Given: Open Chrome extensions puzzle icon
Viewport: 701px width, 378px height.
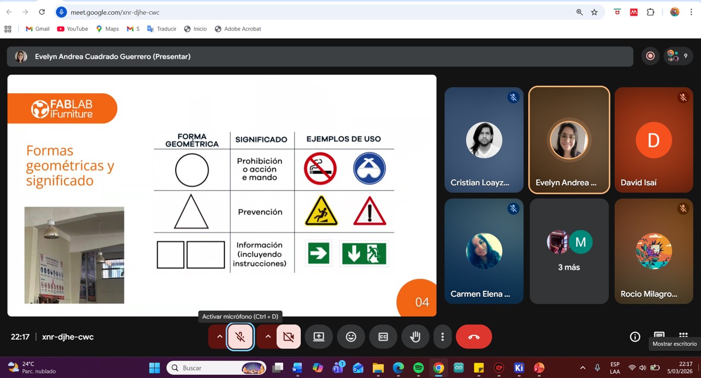Looking at the screenshot, I should click(x=651, y=12).
